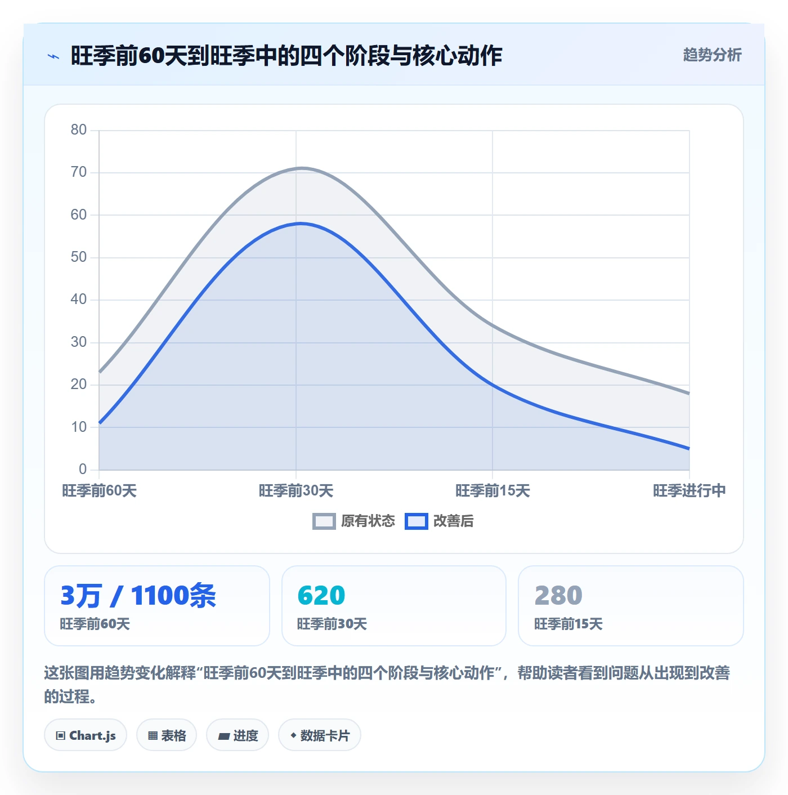Click the chart title 旺季前60天到旺季中的四个阶段与核心动作
The height and width of the screenshot is (795, 788).
[x=286, y=56]
